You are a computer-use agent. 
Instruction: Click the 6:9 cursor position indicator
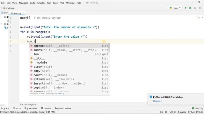[x=162, y=112]
